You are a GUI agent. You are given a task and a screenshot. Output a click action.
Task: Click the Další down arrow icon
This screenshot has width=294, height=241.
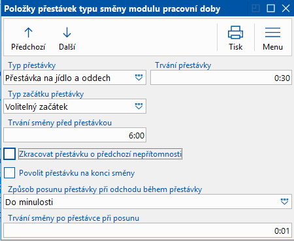(67, 33)
